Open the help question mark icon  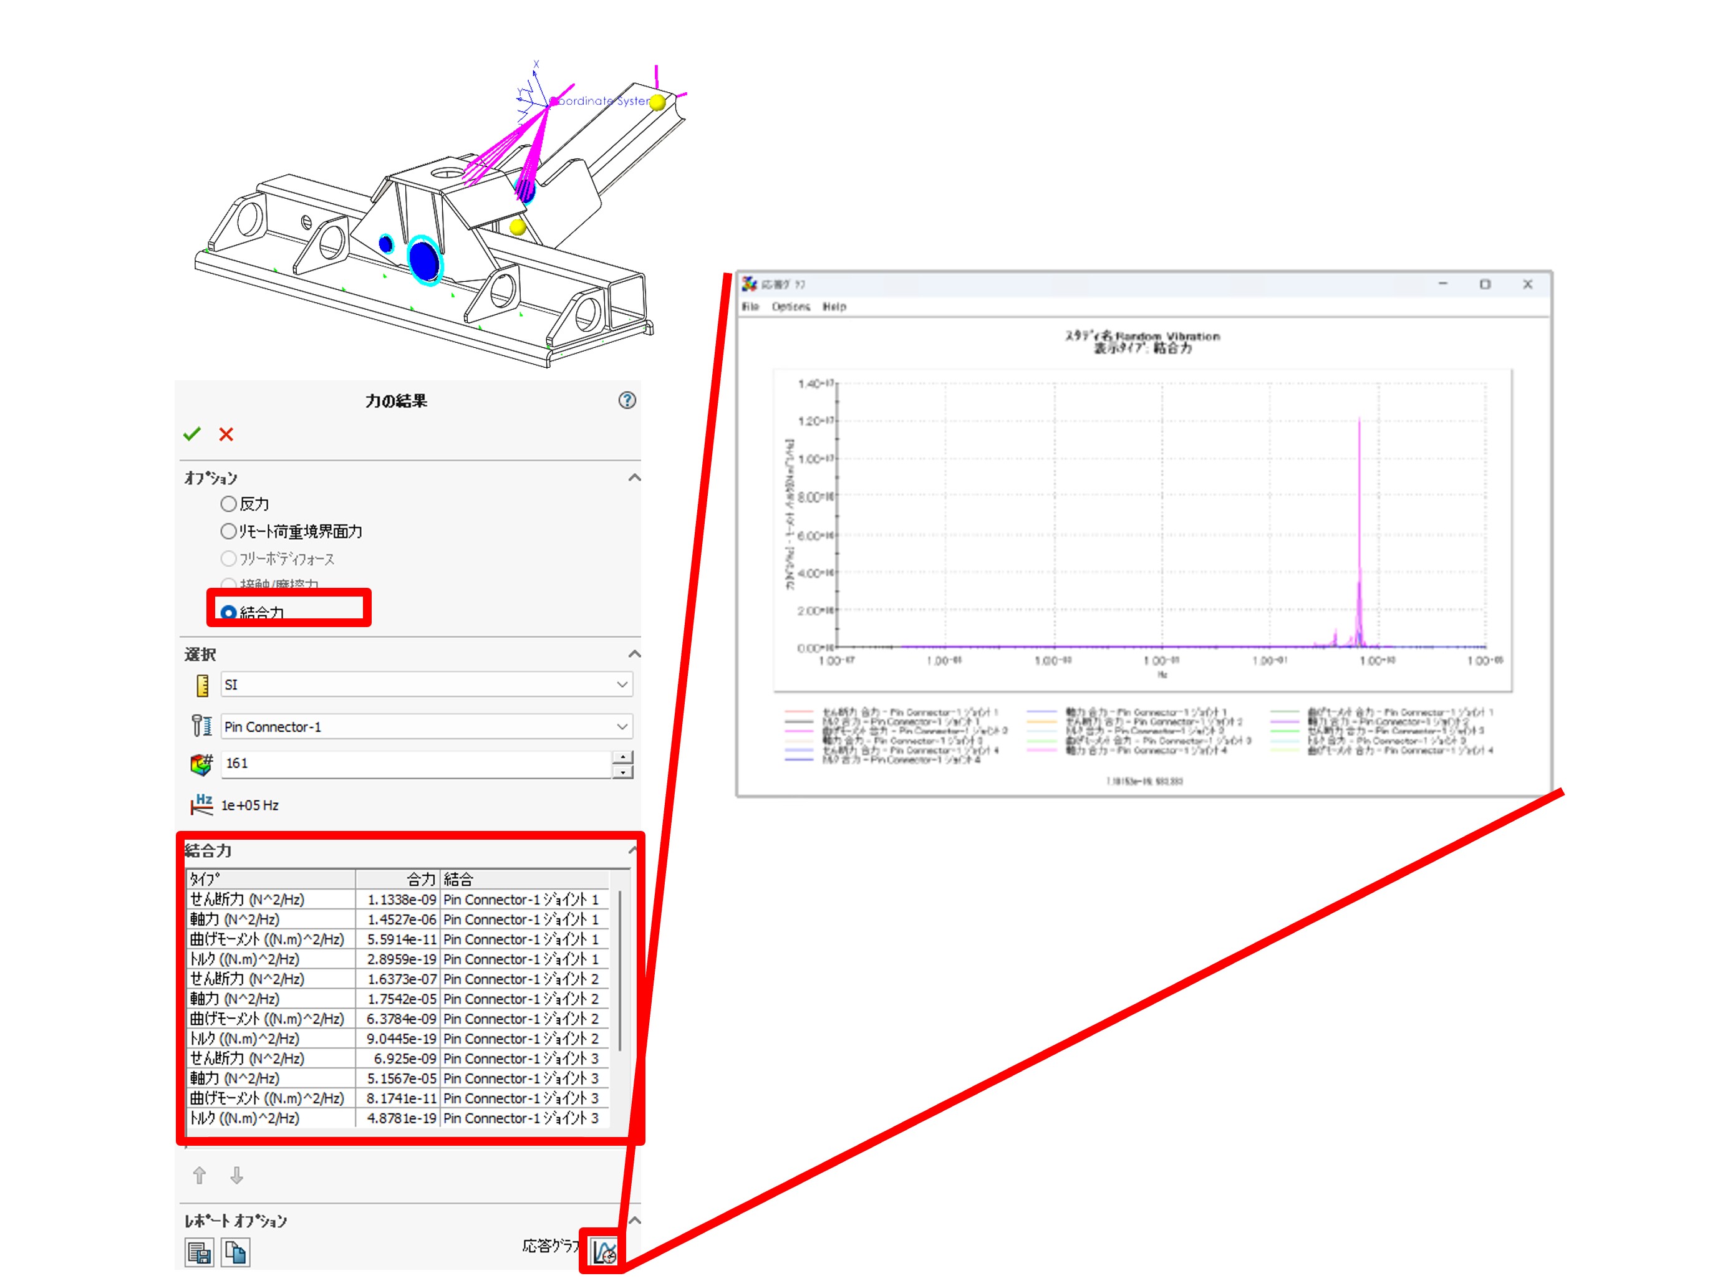click(x=627, y=400)
